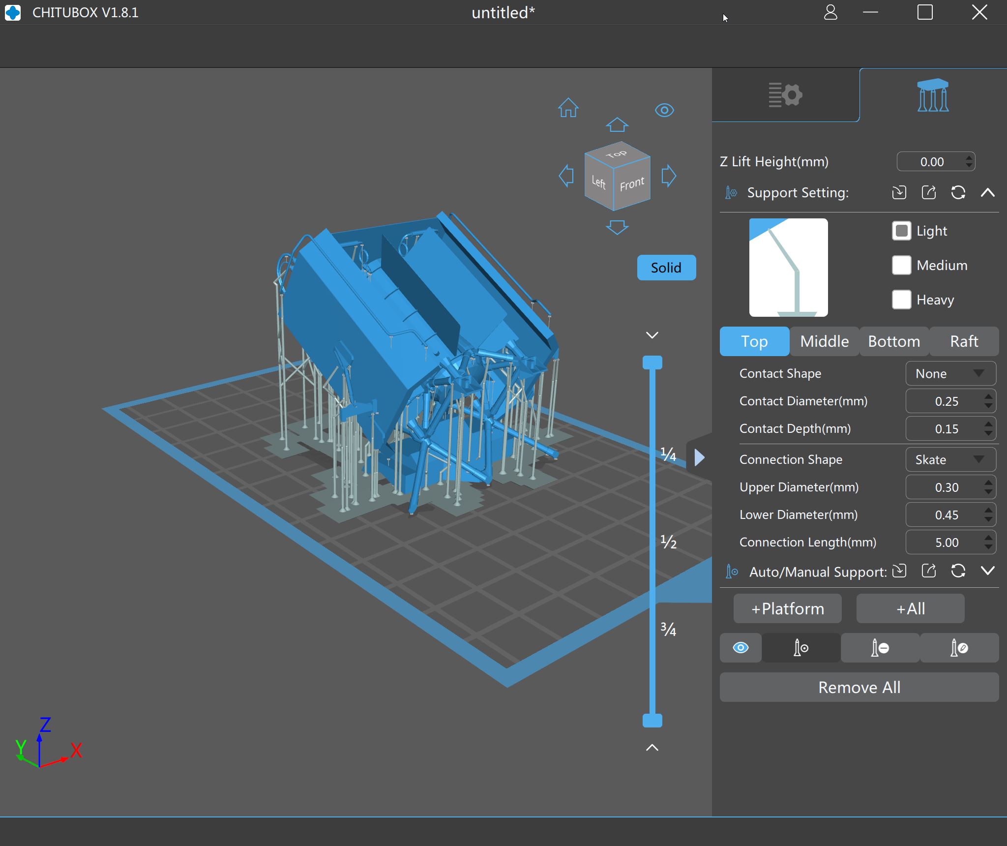The height and width of the screenshot is (846, 1007).
Task: Click the Remove All button
Action: coord(859,687)
